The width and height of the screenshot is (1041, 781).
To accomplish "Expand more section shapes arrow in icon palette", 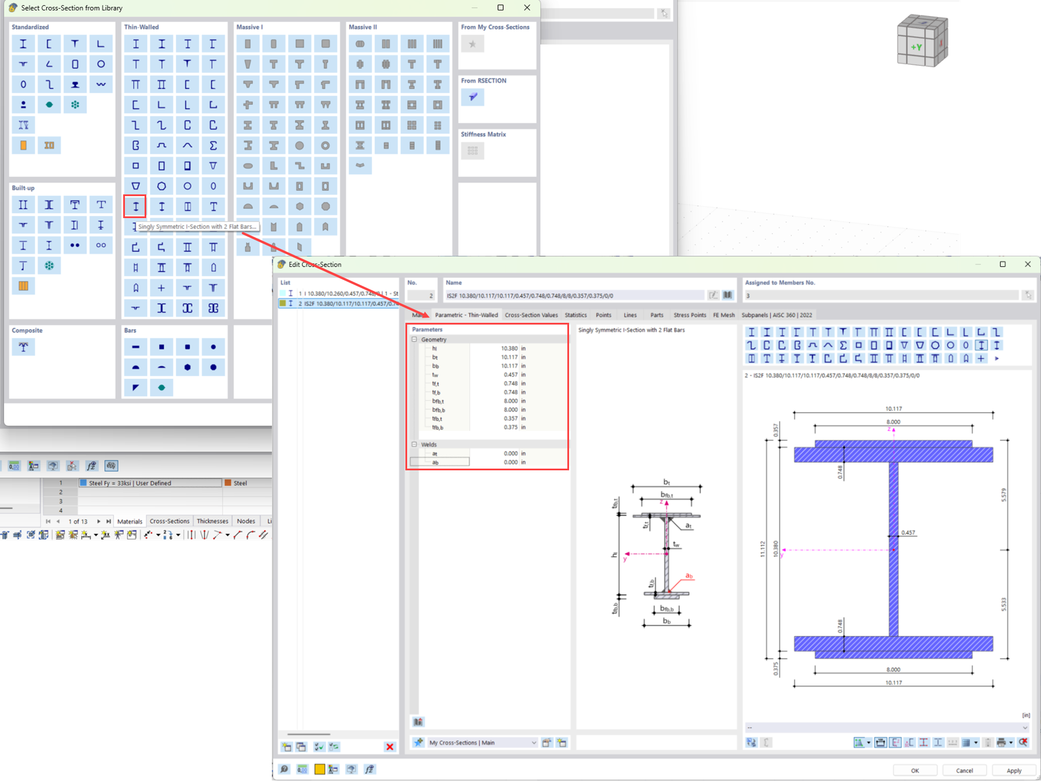I will point(997,359).
